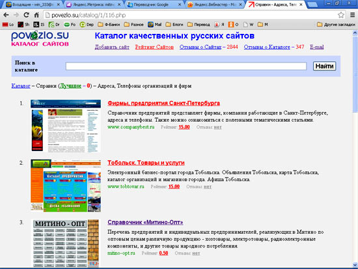Open the Митино-Опт site thumbnail
Image resolution: width=358 pixels, height=269 pixels.
[x=66, y=244]
